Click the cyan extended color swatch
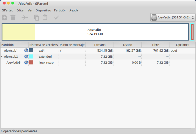The image size is (196, 134). (31, 56)
